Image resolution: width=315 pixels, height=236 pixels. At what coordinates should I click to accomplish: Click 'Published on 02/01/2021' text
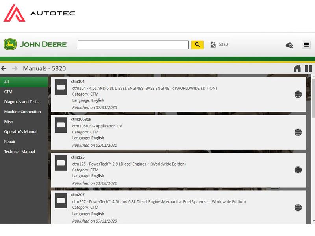point(94,145)
